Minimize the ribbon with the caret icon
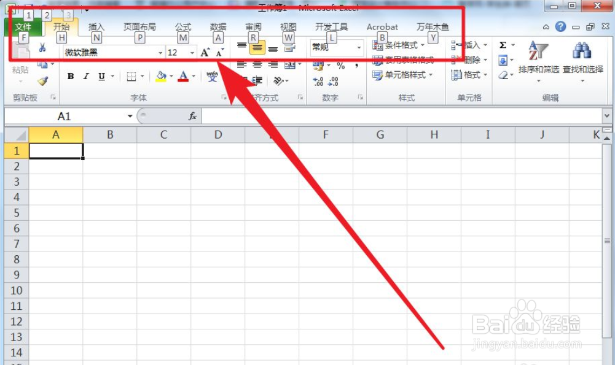The image size is (615, 365). (x=546, y=27)
